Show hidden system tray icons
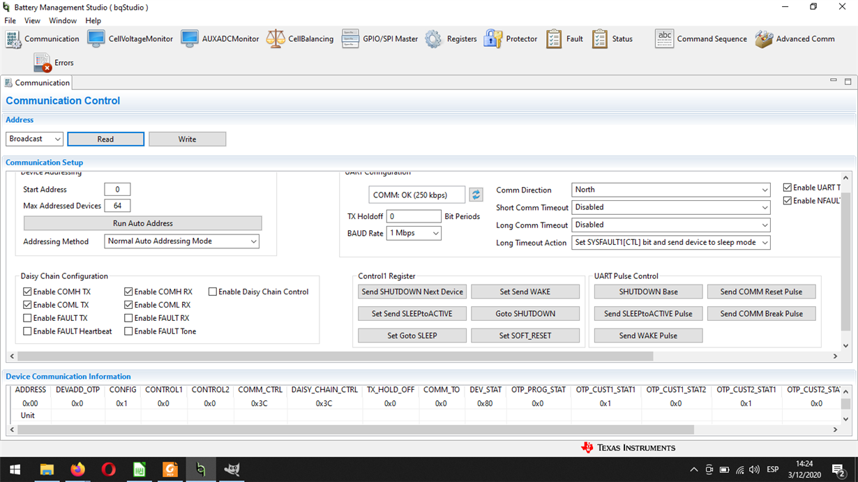Image resolution: width=858 pixels, height=482 pixels. (693, 469)
